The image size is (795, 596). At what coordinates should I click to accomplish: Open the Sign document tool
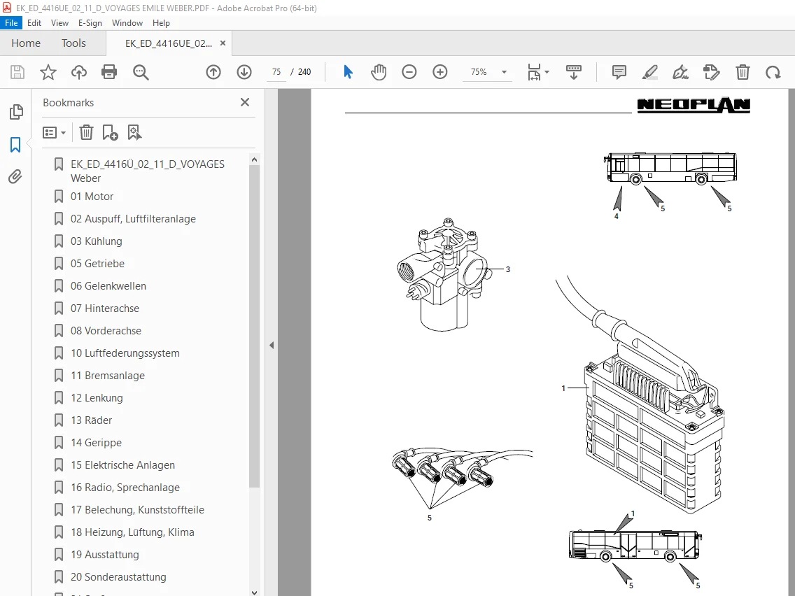point(680,72)
